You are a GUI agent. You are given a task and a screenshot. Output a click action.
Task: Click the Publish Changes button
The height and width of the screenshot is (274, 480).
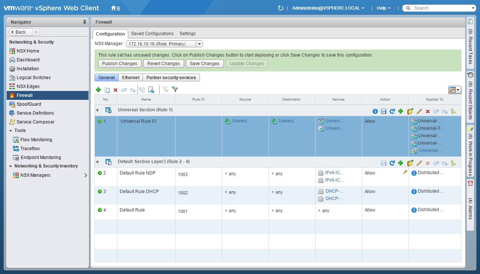[x=120, y=64]
